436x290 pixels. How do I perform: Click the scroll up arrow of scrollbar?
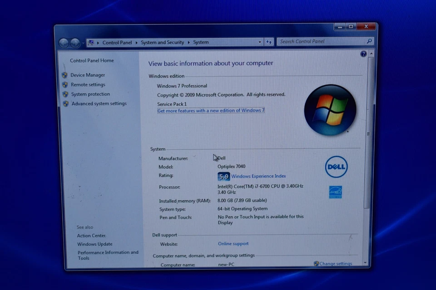(x=371, y=53)
